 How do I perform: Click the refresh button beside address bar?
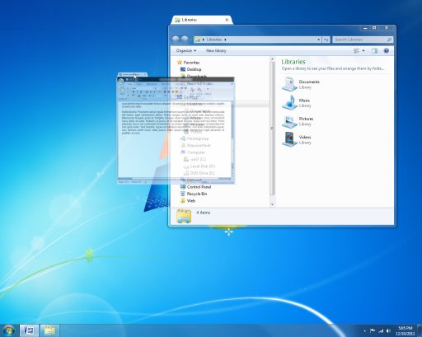click(326, 40)
